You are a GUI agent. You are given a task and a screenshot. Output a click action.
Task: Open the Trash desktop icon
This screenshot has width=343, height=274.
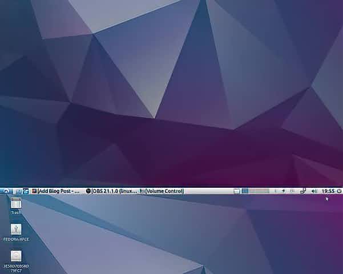[x=16, y=203]
